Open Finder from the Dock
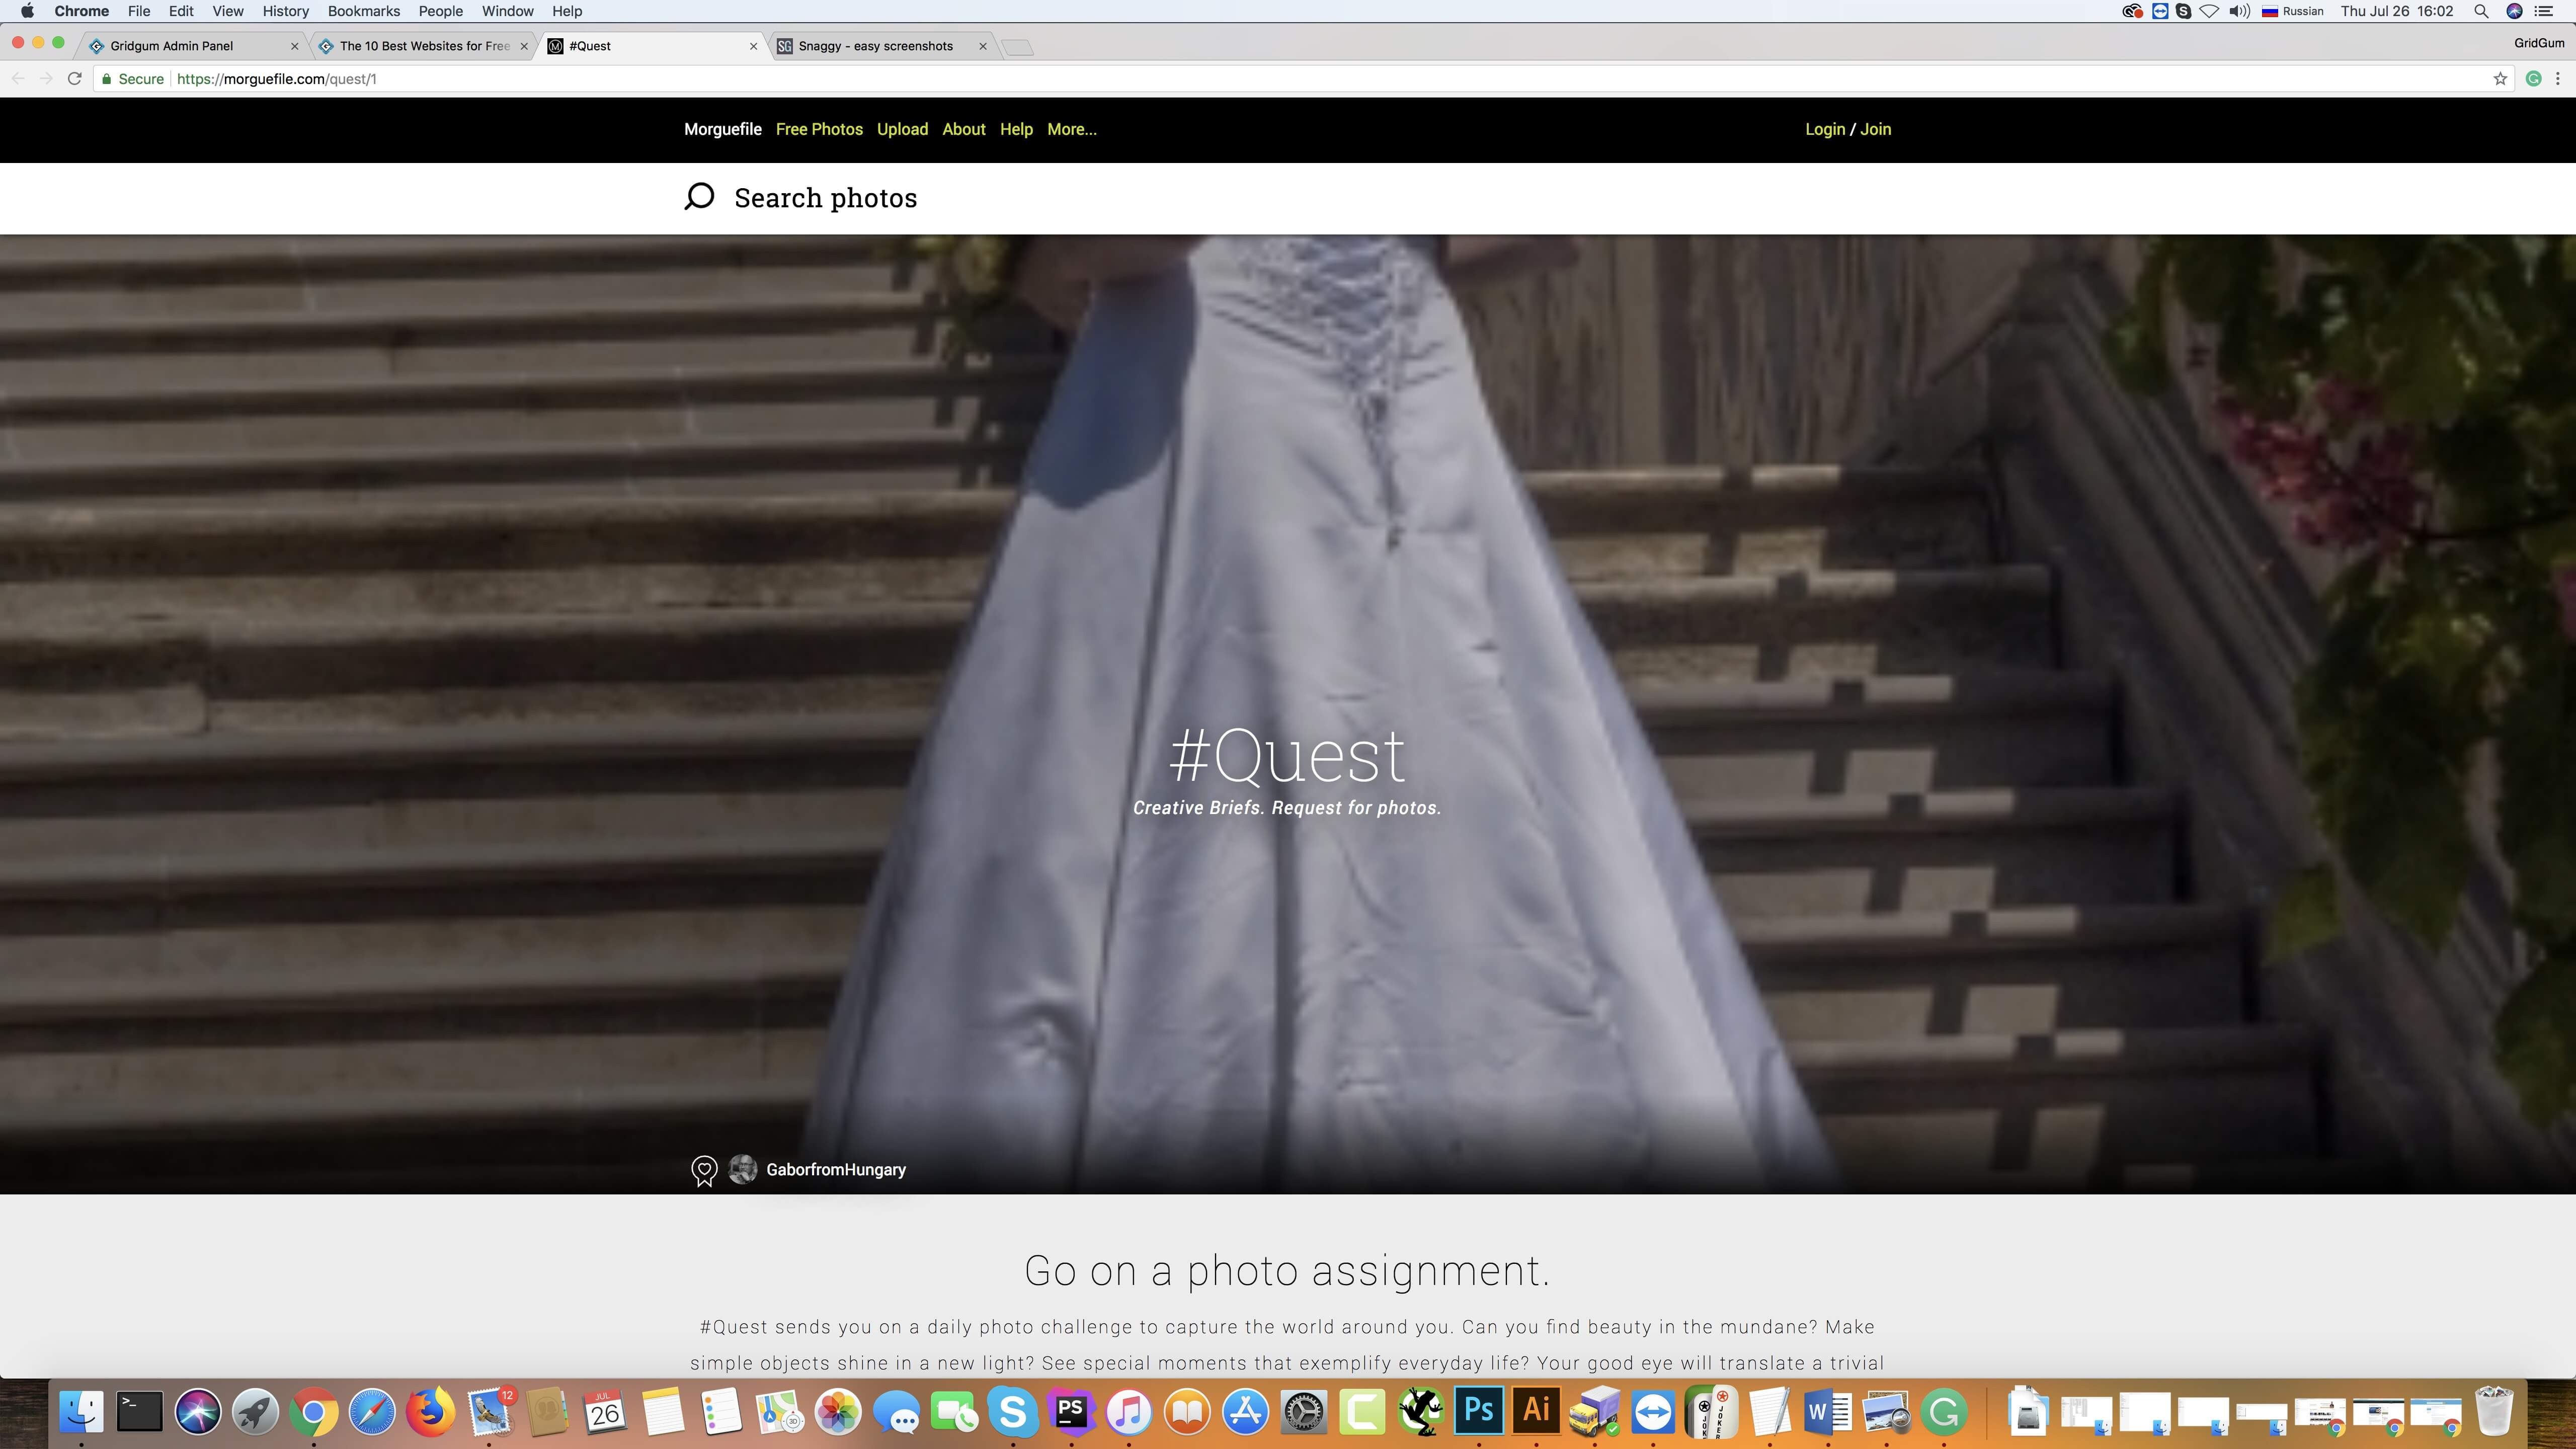Image resolution: width=2576 pixels, height=1449 pixels. click(82, 1412)
